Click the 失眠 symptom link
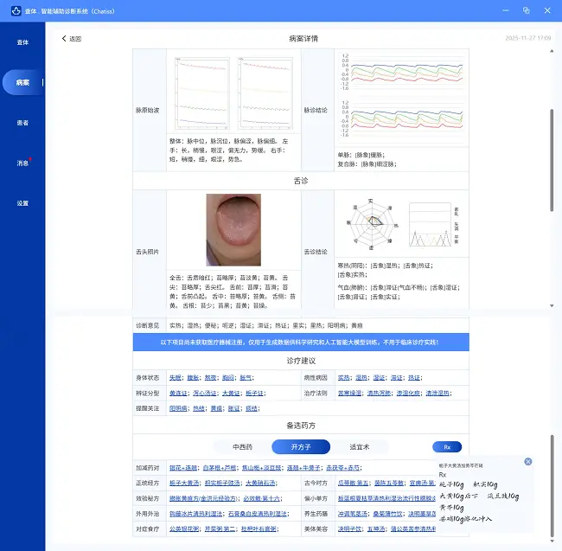Viewport: 562px width, 551px height. [x=176, y=378]
